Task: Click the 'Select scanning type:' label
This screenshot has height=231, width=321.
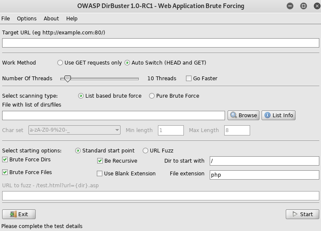Action: pyautogui.click(x=30, y=96)
